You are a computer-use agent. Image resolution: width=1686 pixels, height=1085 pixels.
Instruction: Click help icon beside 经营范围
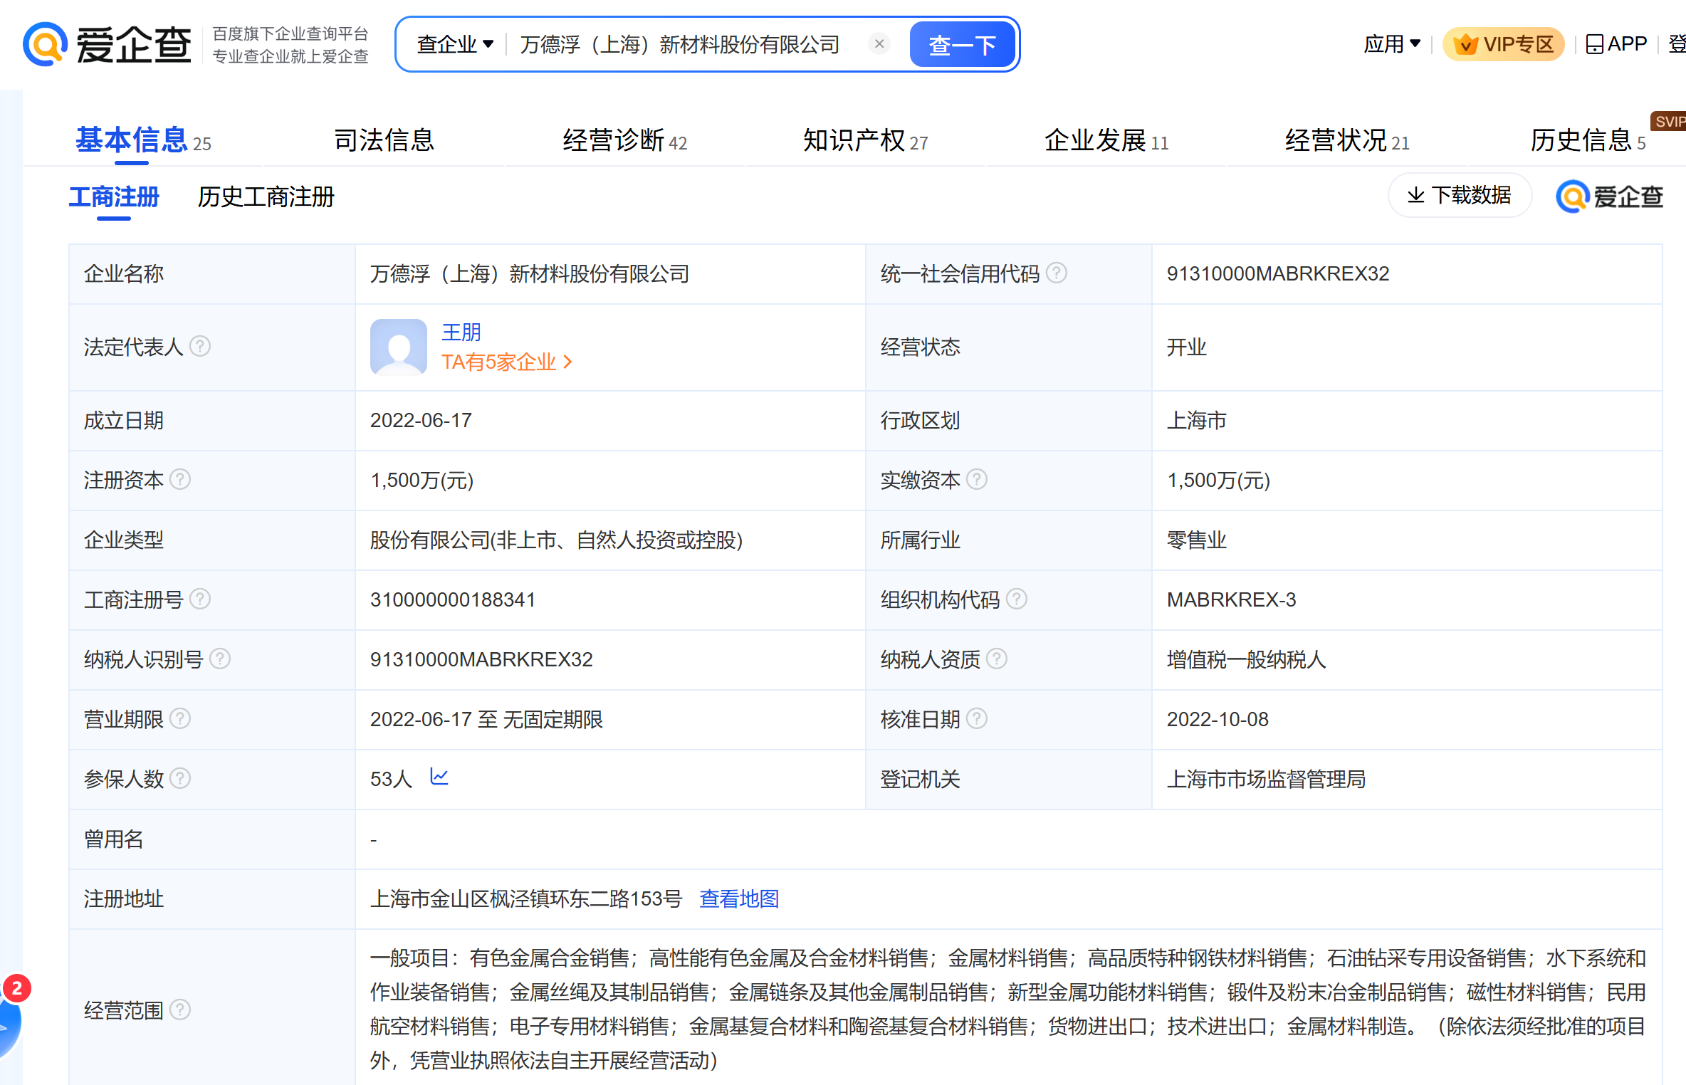click(181, 1009)
